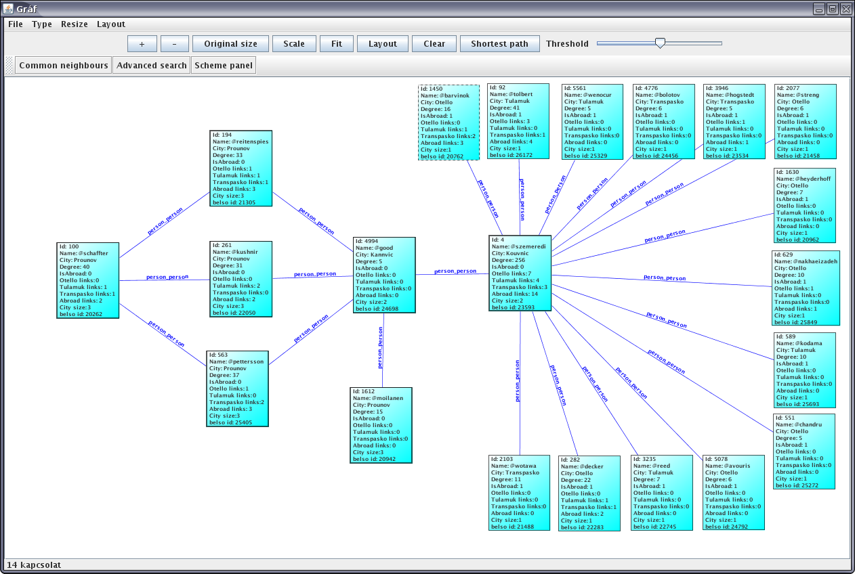
Task: Select the @szemeredi node box
Action: point(520,273)
